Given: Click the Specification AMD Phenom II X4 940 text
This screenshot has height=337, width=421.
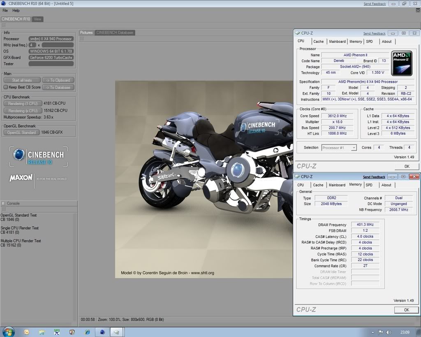Looking at the screenshot, I should pos(368,82).
